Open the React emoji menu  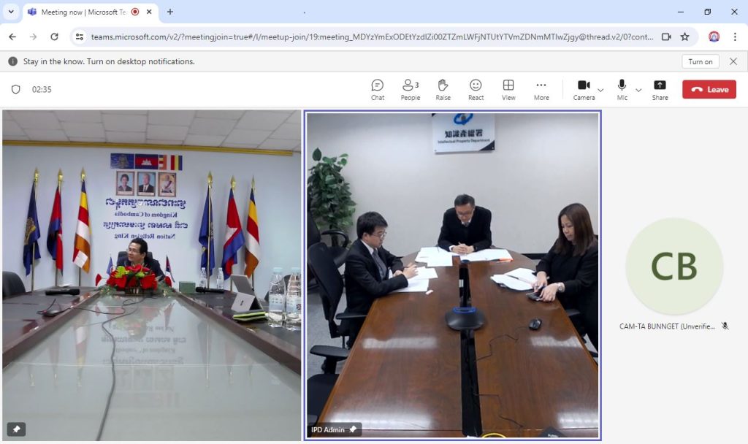pyautogui.click(x=476, y=89)
